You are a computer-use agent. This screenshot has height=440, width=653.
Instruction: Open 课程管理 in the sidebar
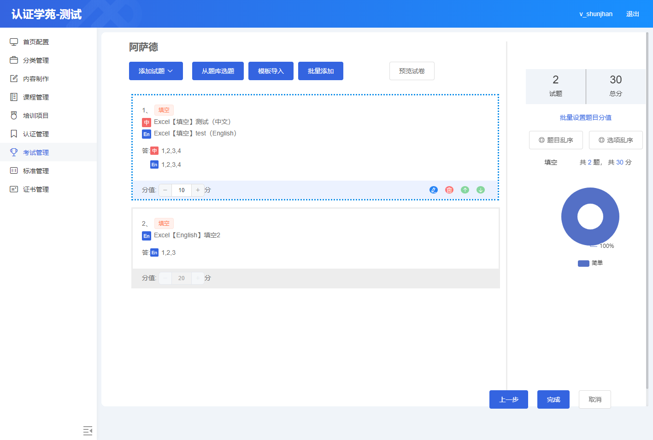pos(48,97)
